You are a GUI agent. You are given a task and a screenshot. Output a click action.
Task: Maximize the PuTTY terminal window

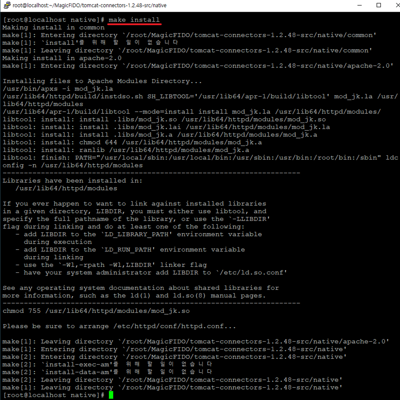tap(379, 5)
